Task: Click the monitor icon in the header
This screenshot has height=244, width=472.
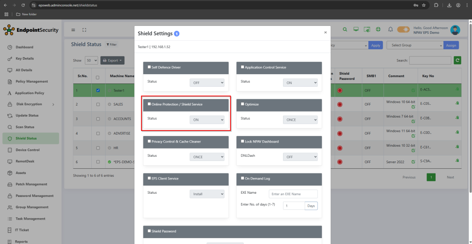Action: [356, 30]
